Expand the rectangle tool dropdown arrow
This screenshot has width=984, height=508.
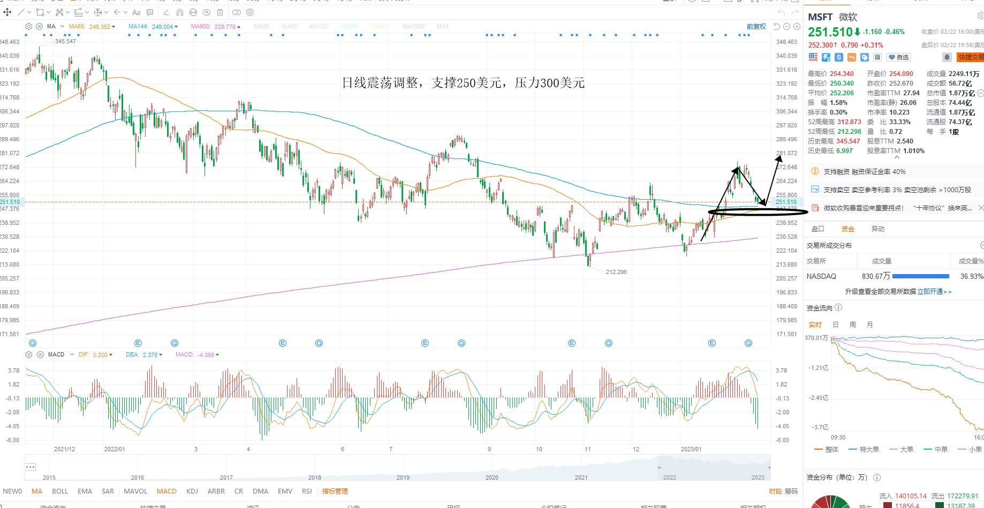48,12
